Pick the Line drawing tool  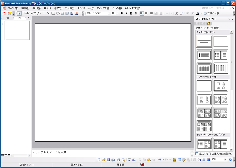(x=44, y=13)
